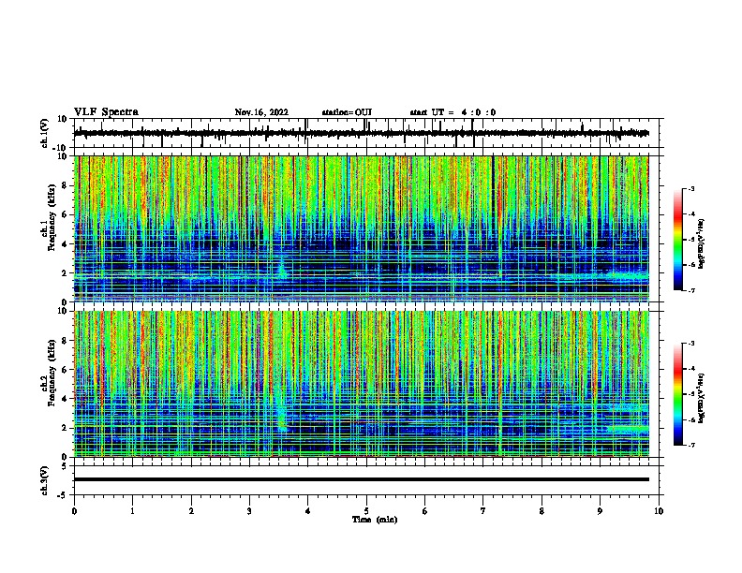Click the time axis tick label "7"
Viewport: 742px width, 573px height.
[x=483, y=511]
